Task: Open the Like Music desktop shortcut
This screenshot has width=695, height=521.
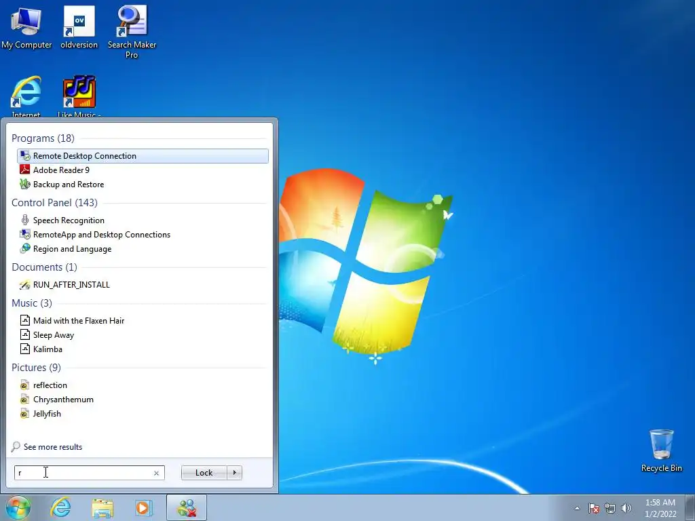Action: [x=79, y=96]
